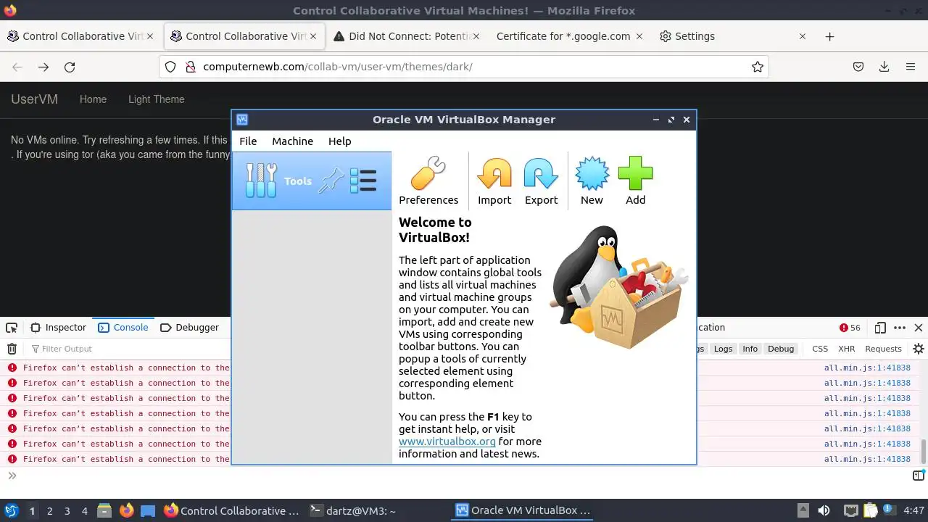Click the UserVM brand link

(x=34, y=99)
